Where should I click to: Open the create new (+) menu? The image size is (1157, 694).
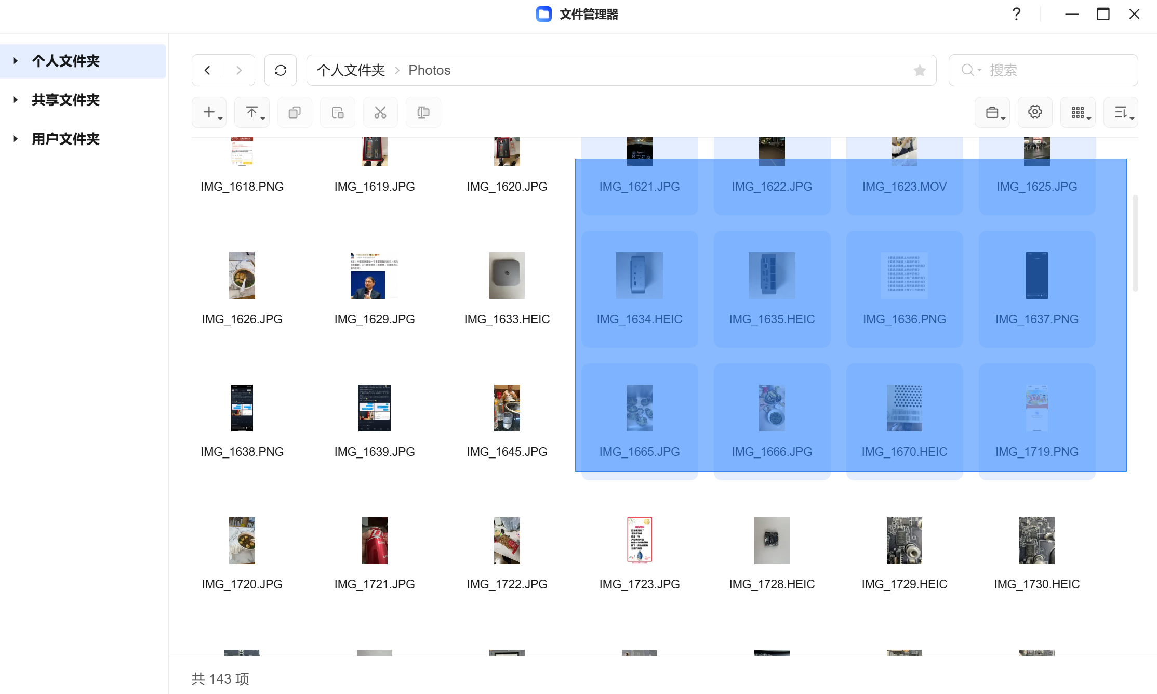[x=209, y=112]
